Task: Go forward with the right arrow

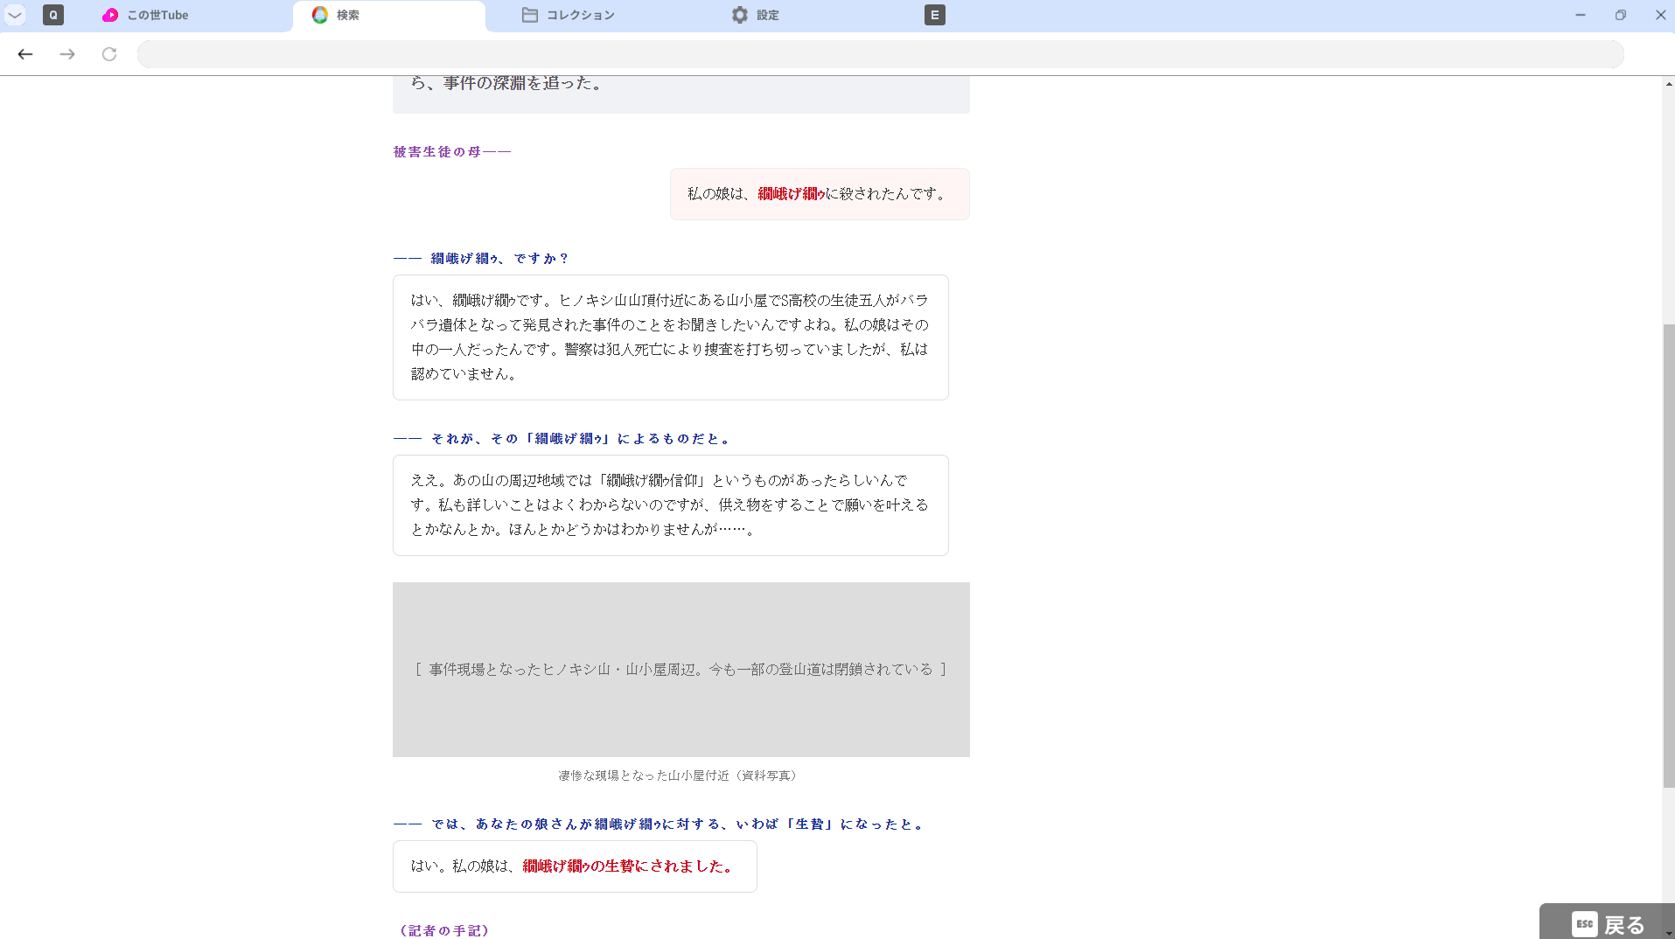Action: (x=67, y=54)
